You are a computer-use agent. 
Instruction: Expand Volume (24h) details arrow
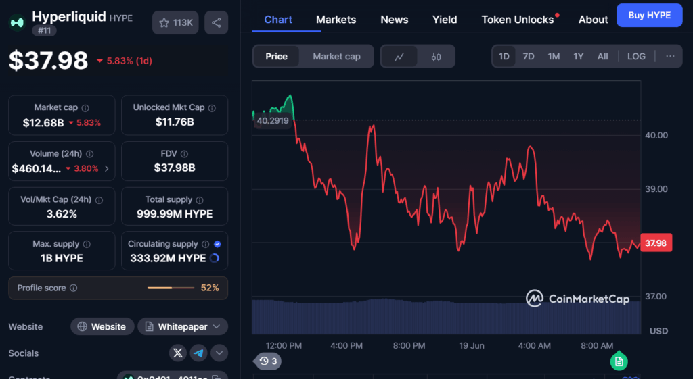[x=106, y=168]
